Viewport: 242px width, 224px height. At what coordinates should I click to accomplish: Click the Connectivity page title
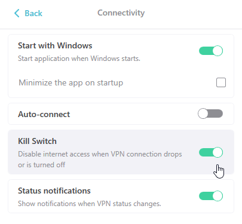(121, 13)
